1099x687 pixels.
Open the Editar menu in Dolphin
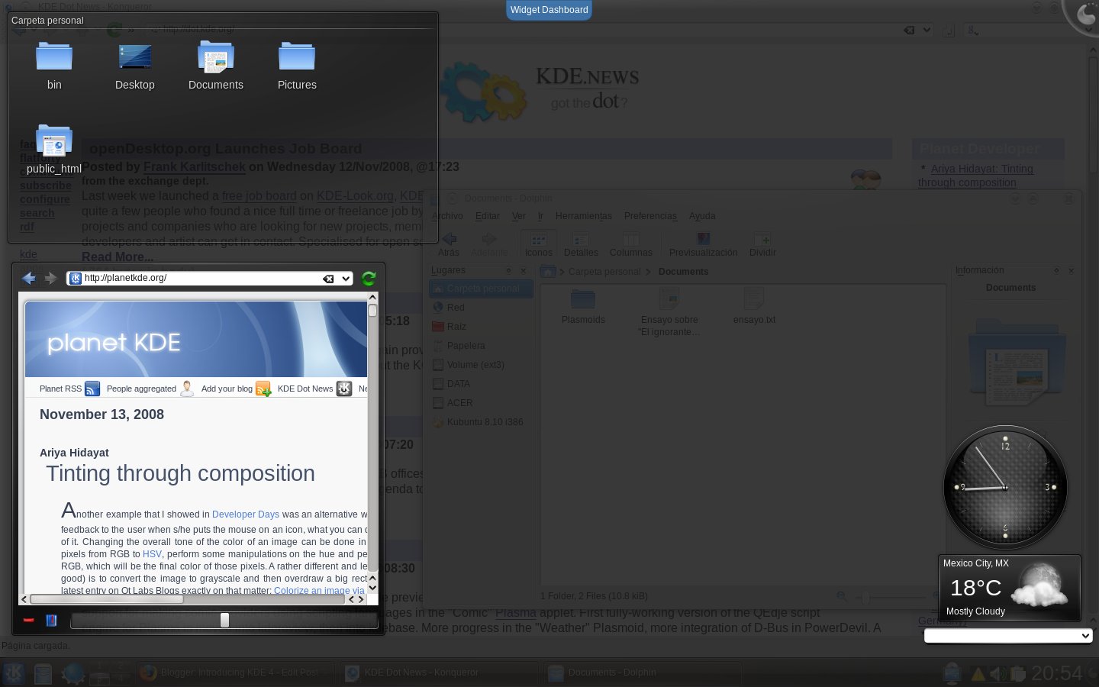click(x=487, y=216)
